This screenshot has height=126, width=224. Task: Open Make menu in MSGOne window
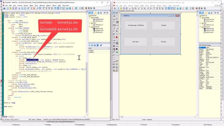click(31, 6)
